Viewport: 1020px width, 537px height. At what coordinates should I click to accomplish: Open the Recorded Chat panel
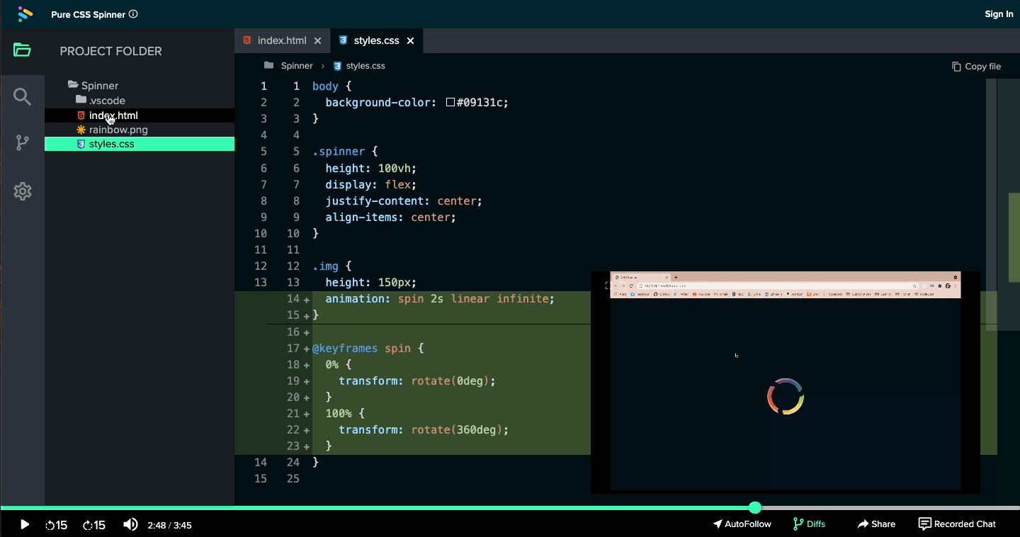tap(957, 524)
